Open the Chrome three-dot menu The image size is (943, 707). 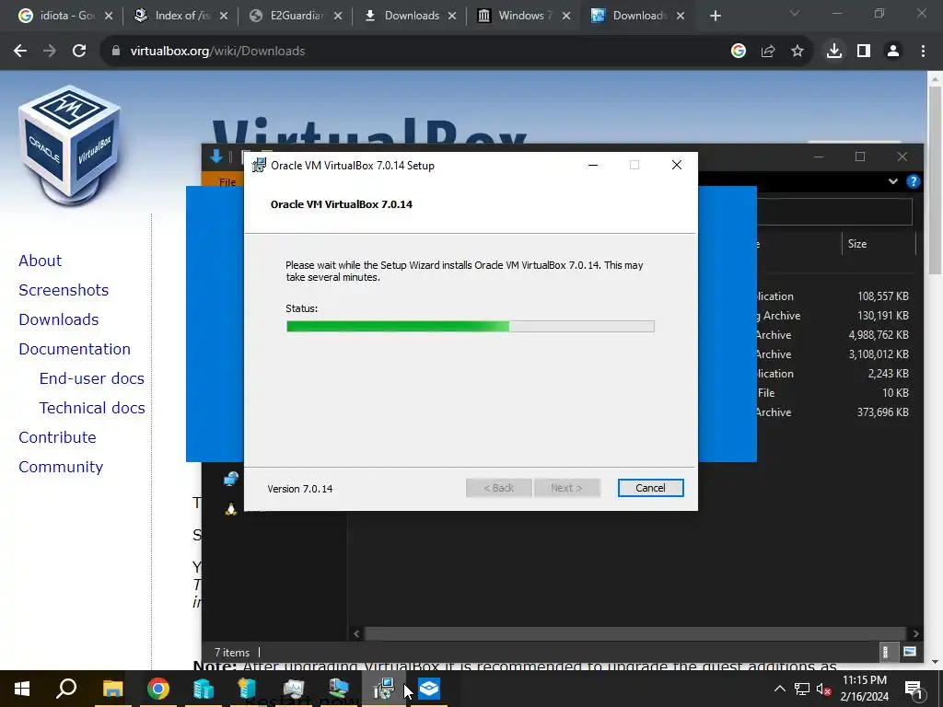923,52
